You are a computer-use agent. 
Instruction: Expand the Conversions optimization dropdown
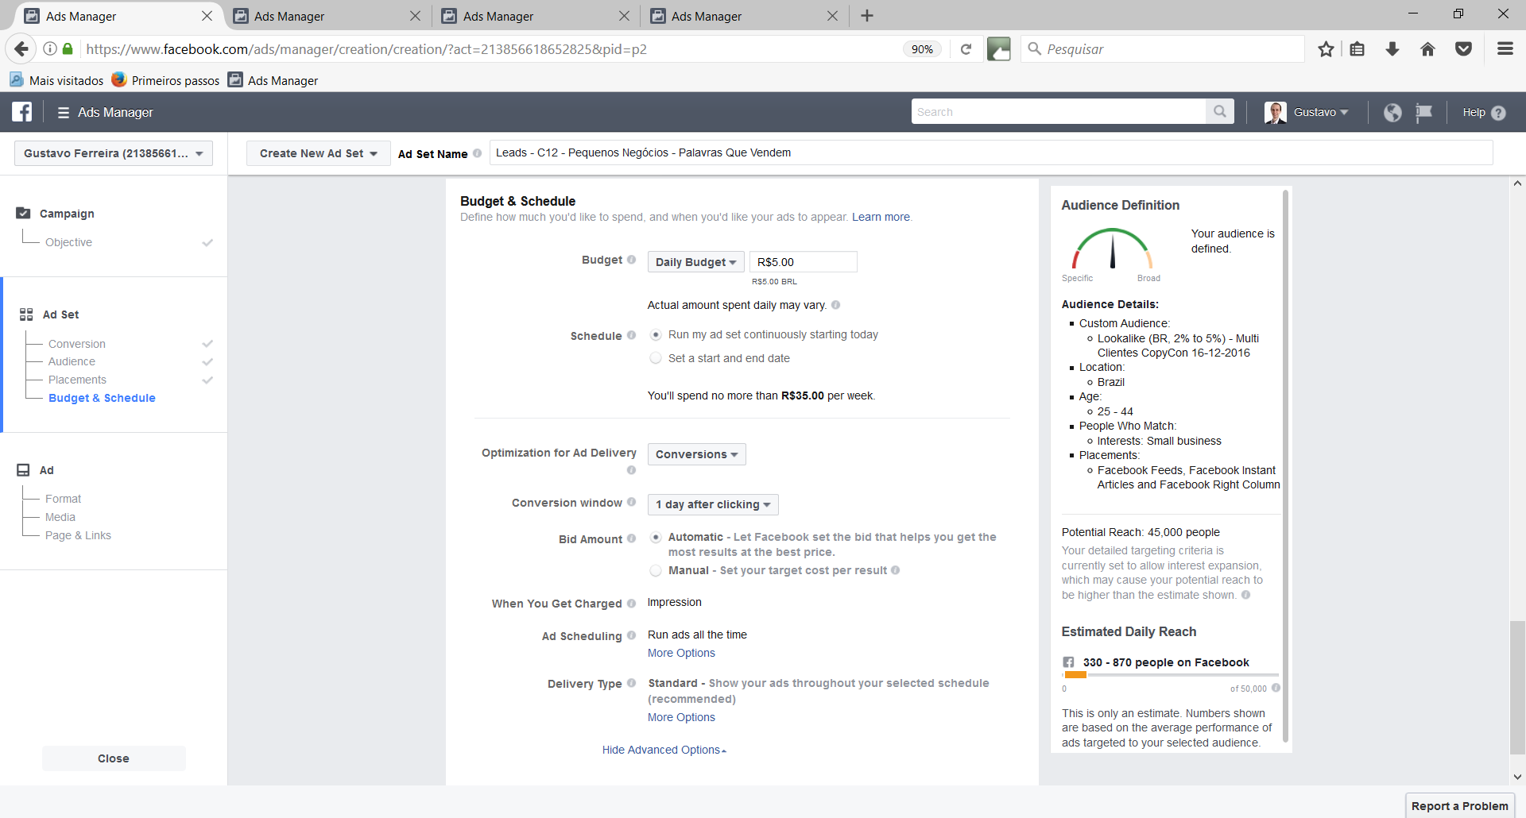(696, 454)
